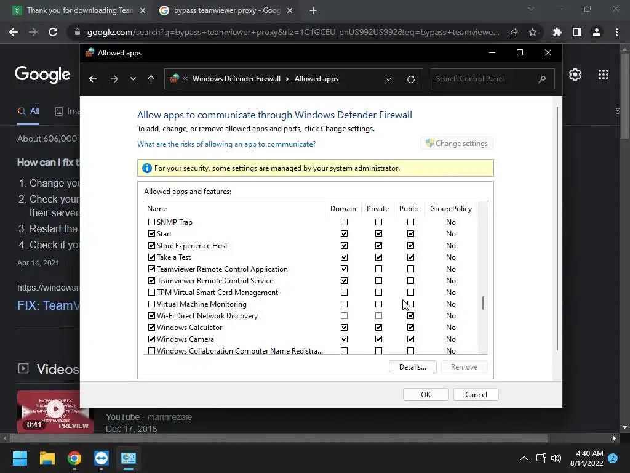Open Google apps grid

pyautogui.click(x=604, y=75)
